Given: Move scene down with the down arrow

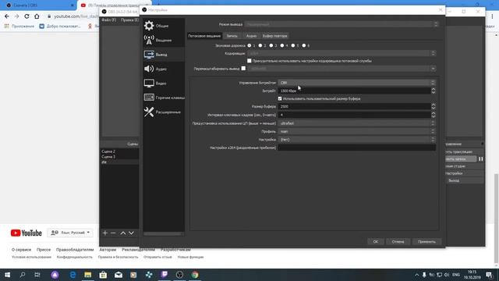Looking at the screenshot, I should [131, 233].
